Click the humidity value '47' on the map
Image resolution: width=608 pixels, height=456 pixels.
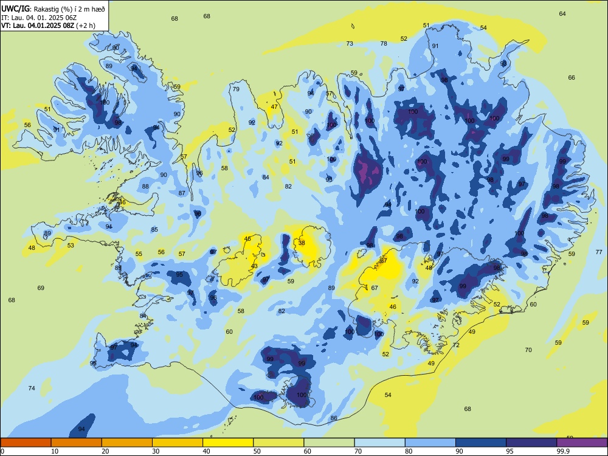click(x=274, y=106)
